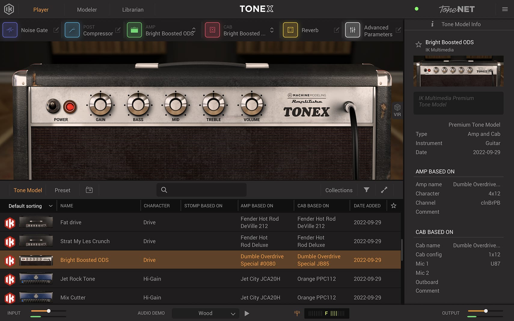Select the CAB module icon
This screenshot has width=514, height=321.
click(212, 30)
